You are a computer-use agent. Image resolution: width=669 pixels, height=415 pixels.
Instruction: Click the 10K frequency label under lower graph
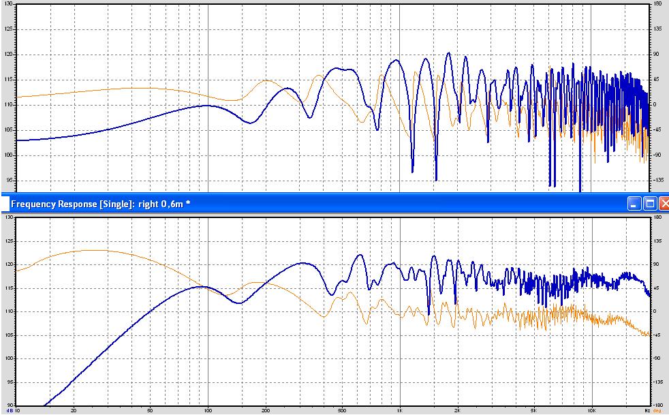[592, 411]
